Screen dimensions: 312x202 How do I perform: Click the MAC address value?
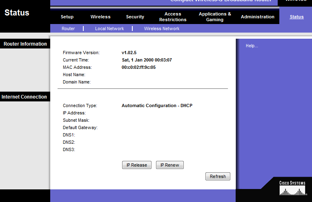[x=138, y=67]
